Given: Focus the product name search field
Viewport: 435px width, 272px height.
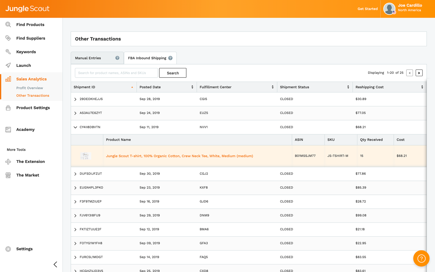Looking at the screenshot, I should click(116, 73).
